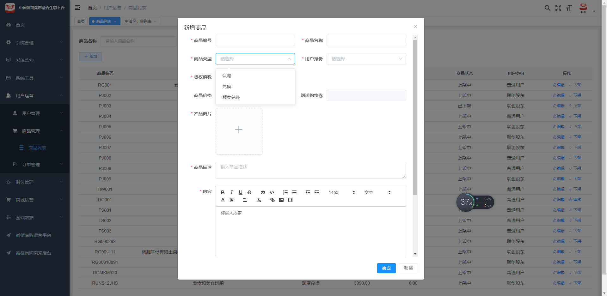Image resolution: width=607 pixels, height=296 pixels.
Task: Expand 订单管理 submenu
Action: click(x=35, y=165)
